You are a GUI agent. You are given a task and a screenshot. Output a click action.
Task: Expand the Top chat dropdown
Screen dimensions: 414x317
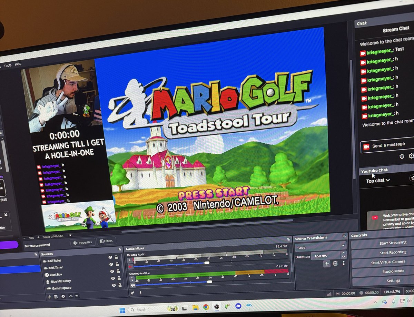(x=378, y=181)
